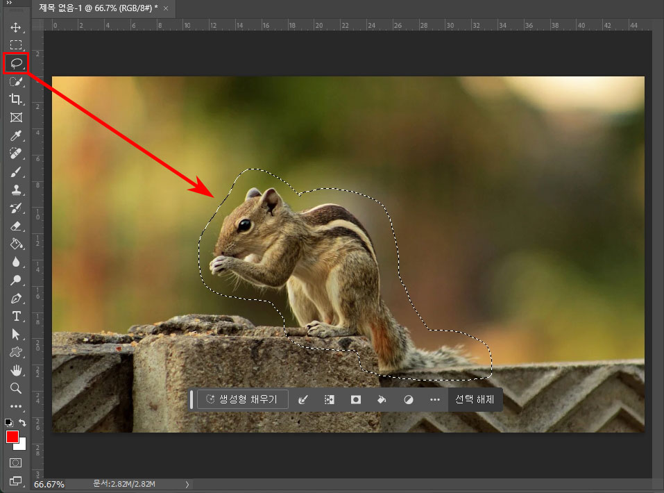Grab the contextual task bar drag handle
The width and height of the screenshot is (664, 493).
(x=191, y=399)
